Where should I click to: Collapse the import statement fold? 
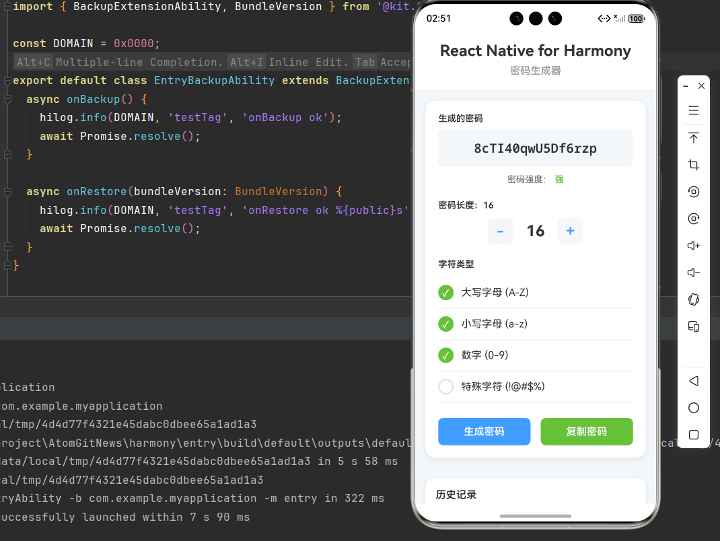click(x=7, y=7)
